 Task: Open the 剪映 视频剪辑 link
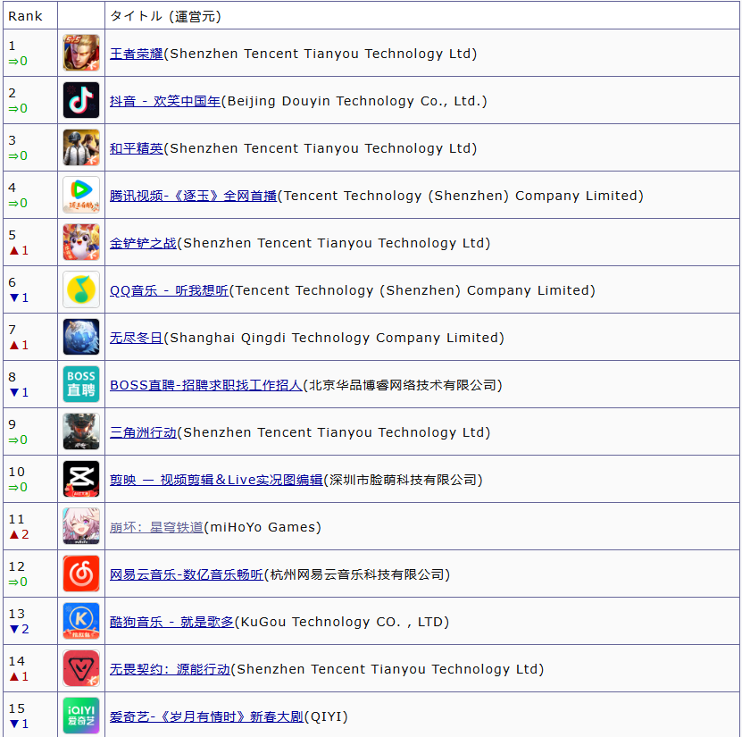[216, 480]
